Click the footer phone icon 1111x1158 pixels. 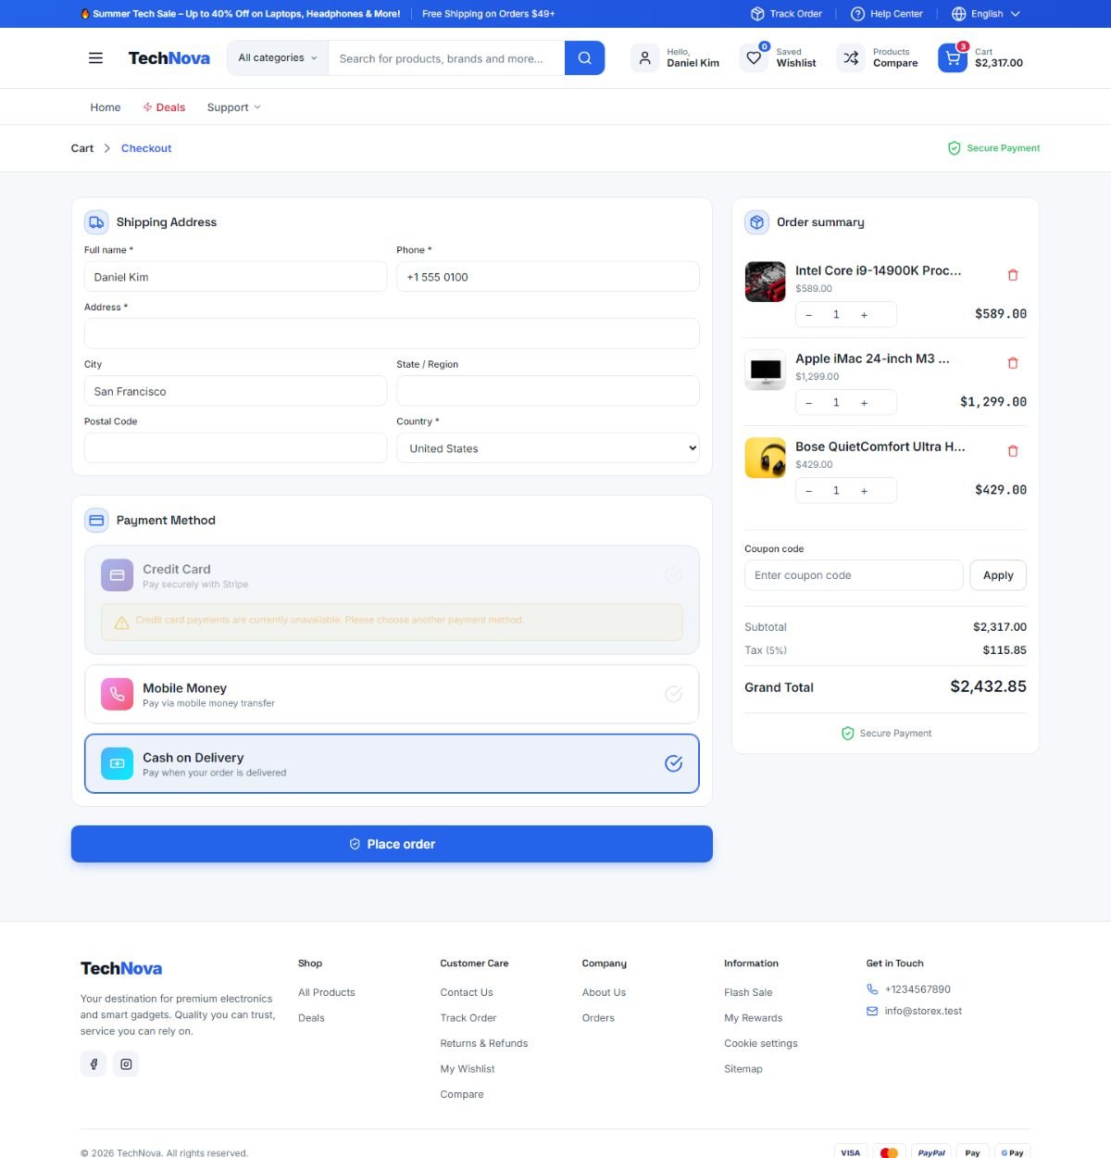(872, 989)
